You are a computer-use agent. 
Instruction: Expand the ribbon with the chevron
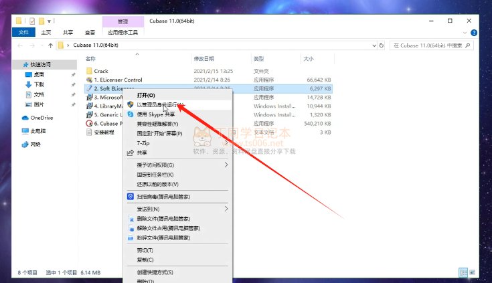point(465,33)
